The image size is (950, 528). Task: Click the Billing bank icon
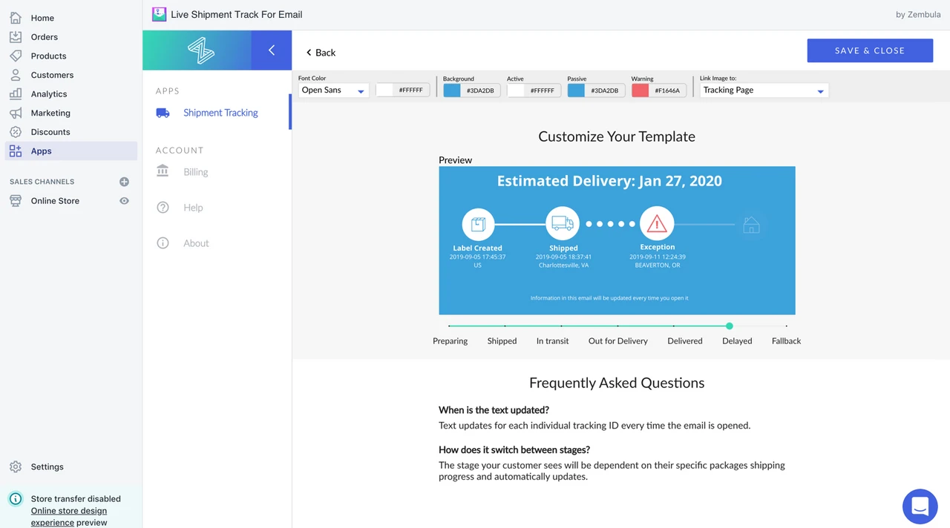[163, 171]
